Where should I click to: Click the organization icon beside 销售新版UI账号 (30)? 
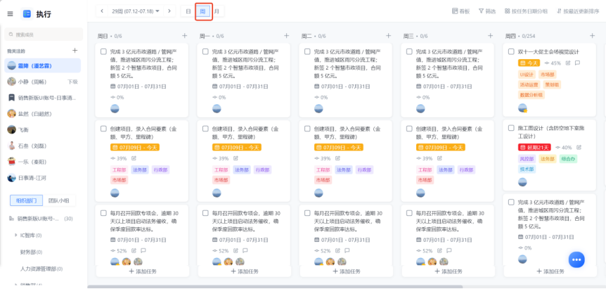coord(11,219)
